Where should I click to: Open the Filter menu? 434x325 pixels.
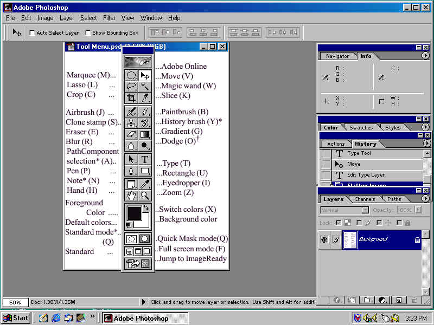tap(109, 18)
